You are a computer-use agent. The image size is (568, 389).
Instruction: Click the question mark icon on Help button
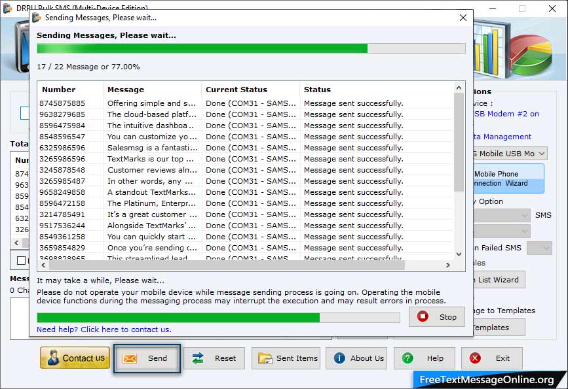pos(407,358)
